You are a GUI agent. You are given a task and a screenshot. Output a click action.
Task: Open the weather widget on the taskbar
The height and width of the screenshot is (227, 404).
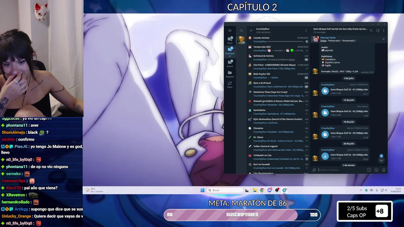coord(95,190)
